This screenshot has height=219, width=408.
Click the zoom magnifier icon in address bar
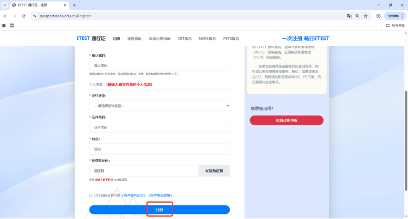[357, 16]
